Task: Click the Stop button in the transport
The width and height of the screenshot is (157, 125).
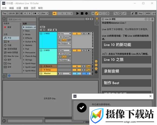Action: tap(82, 13)
